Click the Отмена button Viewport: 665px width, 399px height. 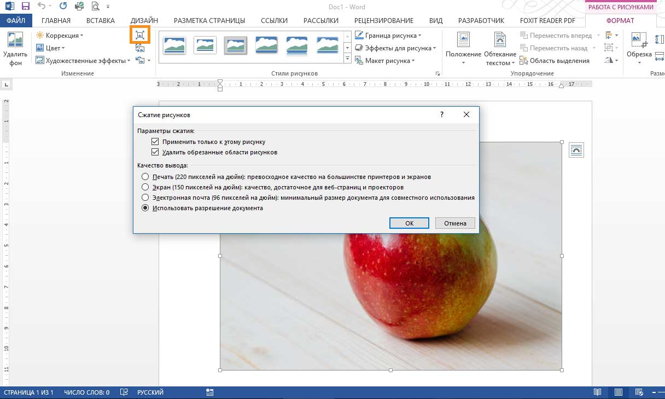[455, 223]
